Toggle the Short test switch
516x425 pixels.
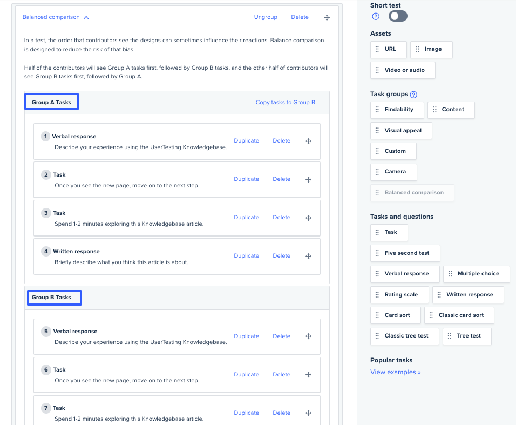[x=398, y=16]
